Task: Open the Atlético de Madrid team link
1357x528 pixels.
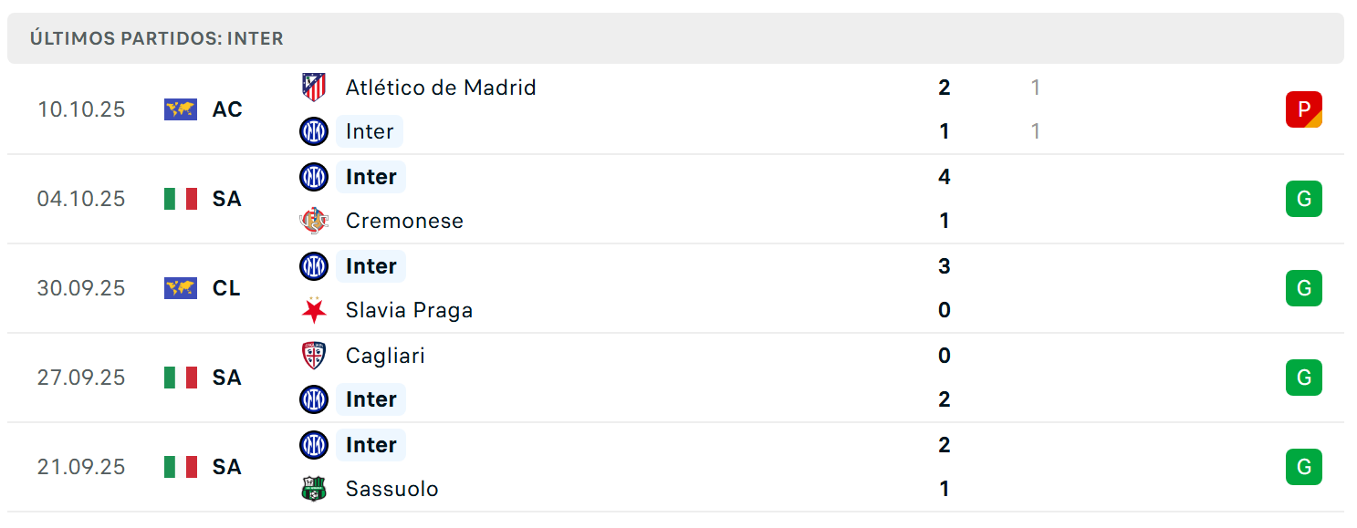Action: (441, 88)
